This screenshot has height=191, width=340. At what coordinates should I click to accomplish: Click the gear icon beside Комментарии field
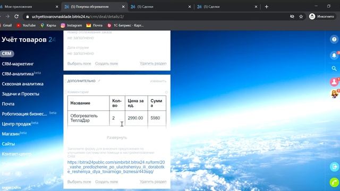pyautogui.click(x=166, y=92)
